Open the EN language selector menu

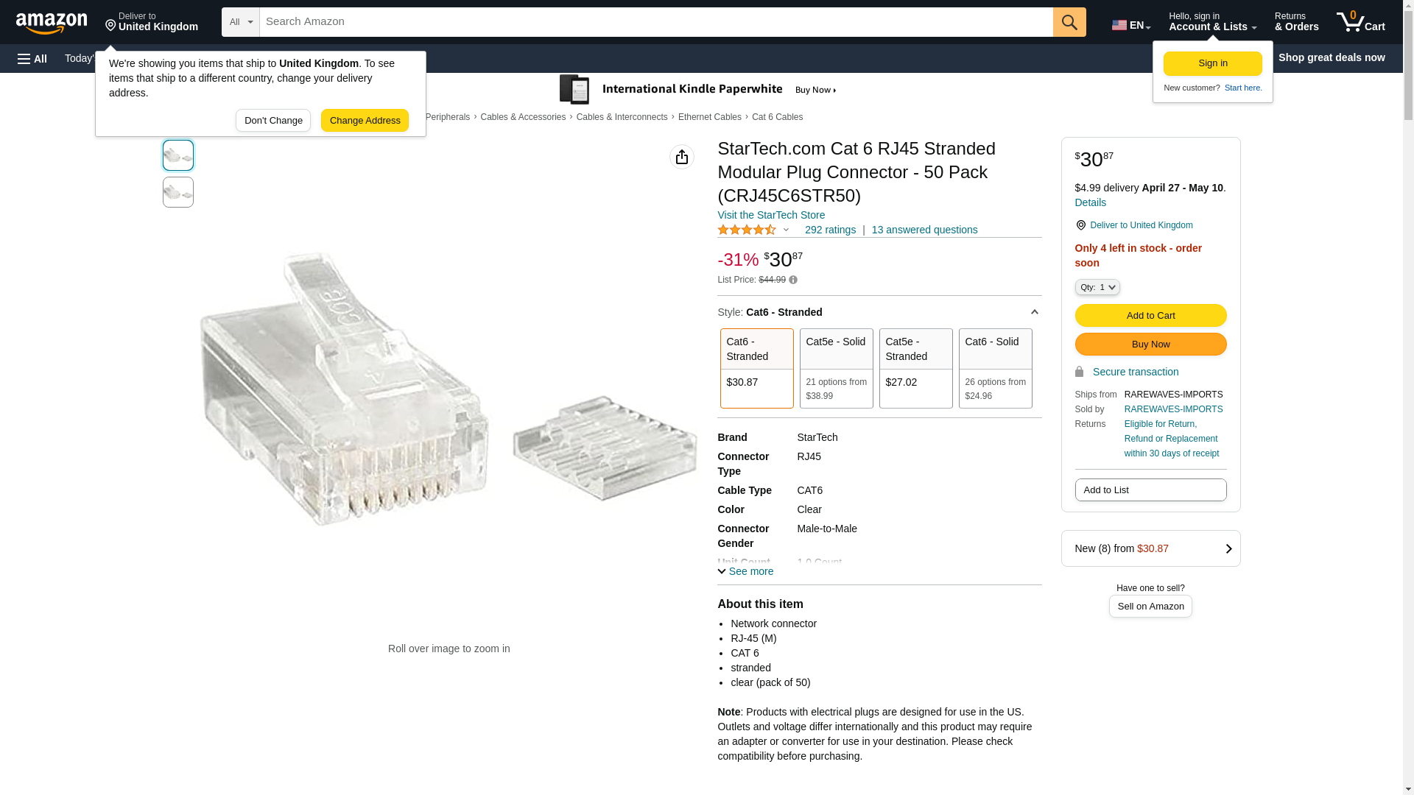(1130, 25)
